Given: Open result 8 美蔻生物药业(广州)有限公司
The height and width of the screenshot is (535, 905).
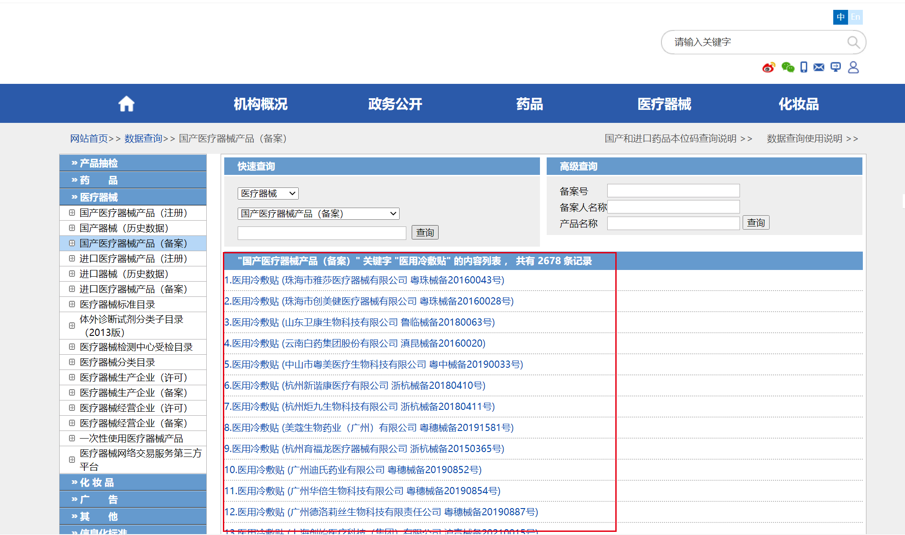Looking at the screenshot, I should click(x=369, y=428).
